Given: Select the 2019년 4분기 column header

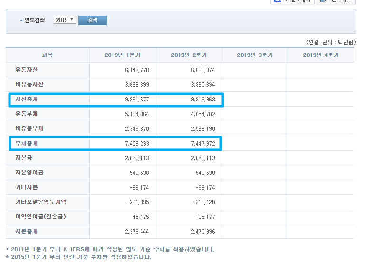Looking at the screenshot, I should 321,55.
